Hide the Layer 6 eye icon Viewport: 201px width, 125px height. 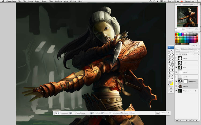(x=176, y=72)
